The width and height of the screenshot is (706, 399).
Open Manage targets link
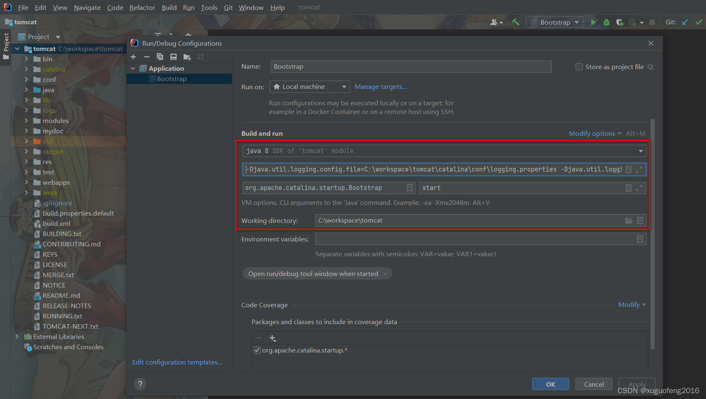point(381,87)
